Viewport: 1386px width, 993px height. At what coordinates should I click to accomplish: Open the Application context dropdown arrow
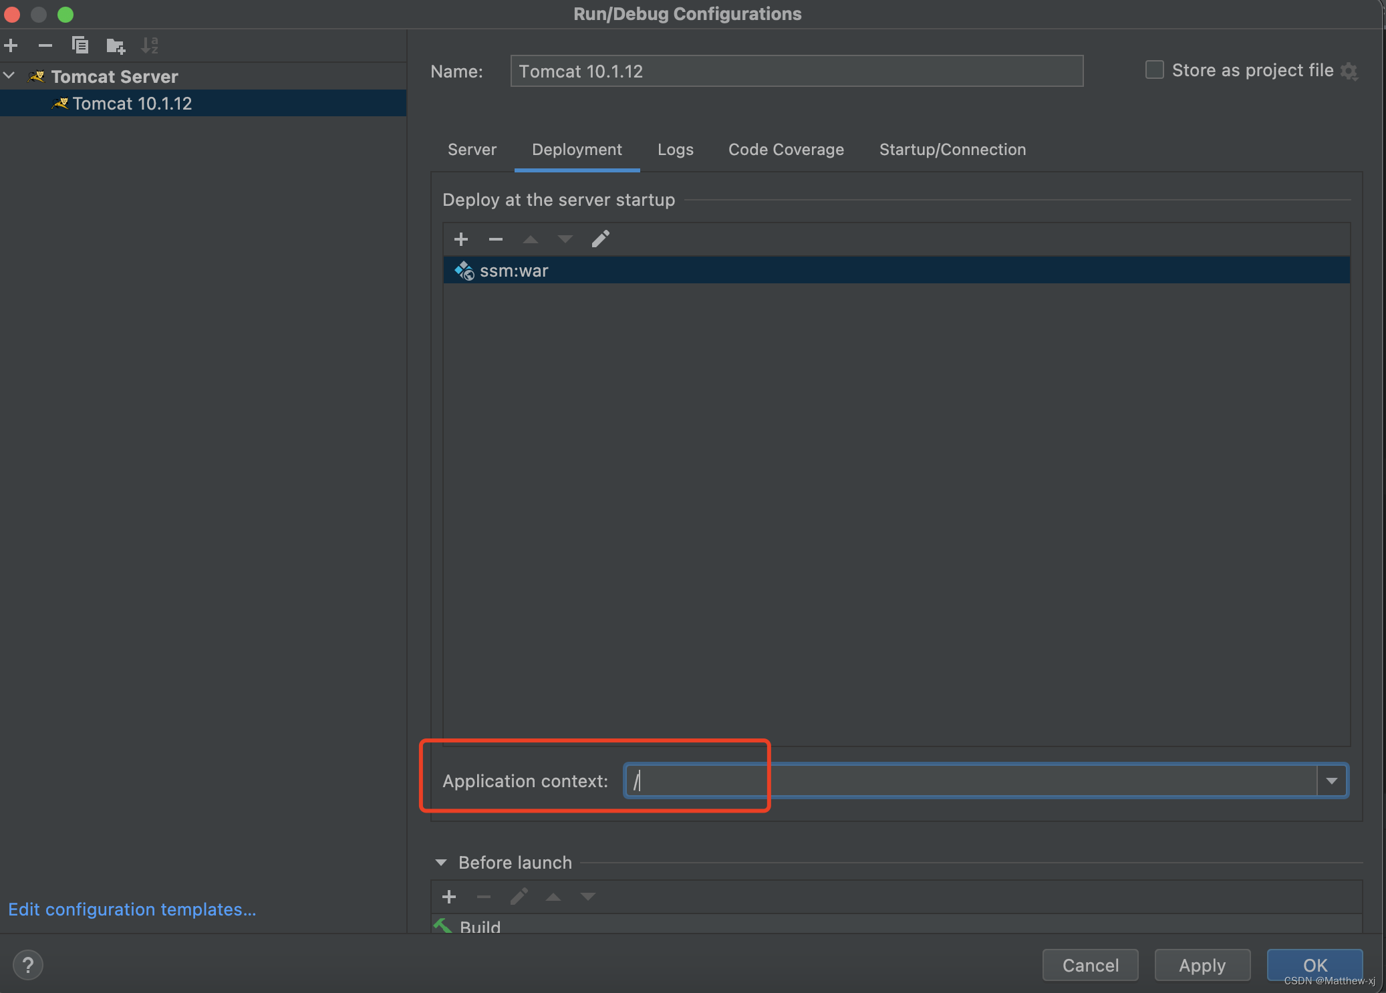click(1331, 781)
